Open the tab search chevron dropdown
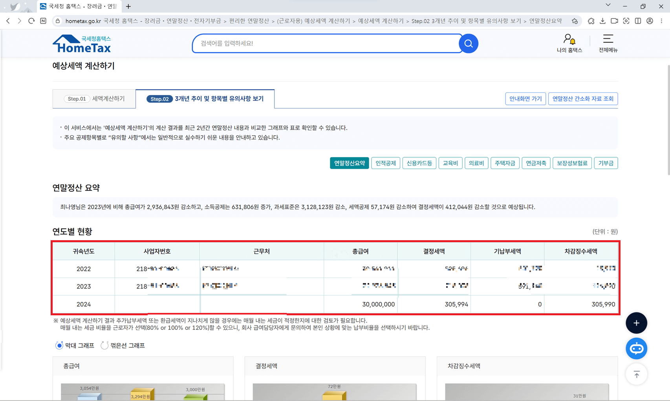 (608, 5)
